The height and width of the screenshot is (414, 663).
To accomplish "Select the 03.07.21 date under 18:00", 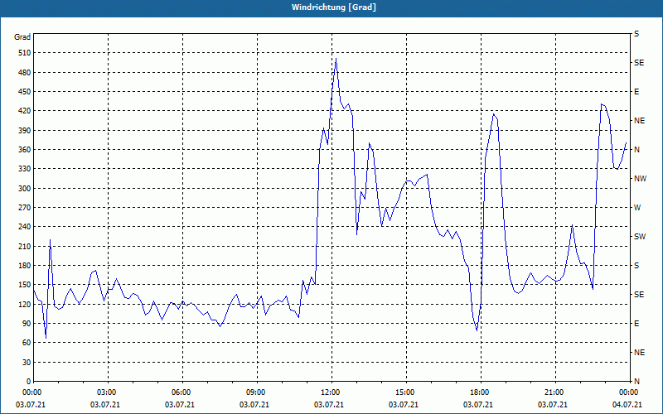I will pos(478,404).
